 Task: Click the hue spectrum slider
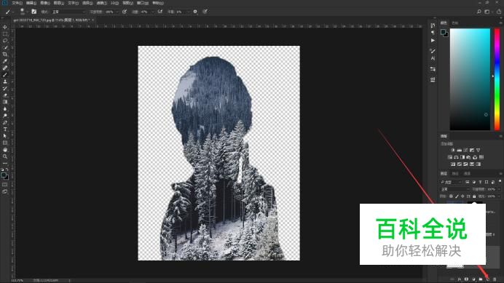[497, 79]
